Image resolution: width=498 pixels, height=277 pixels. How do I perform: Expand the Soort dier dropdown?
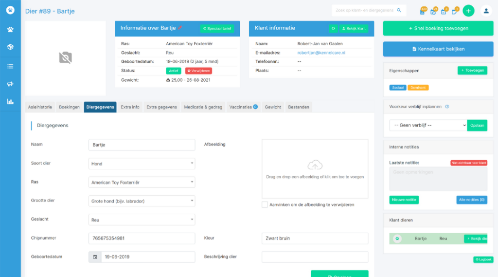[x=142, y=164]
